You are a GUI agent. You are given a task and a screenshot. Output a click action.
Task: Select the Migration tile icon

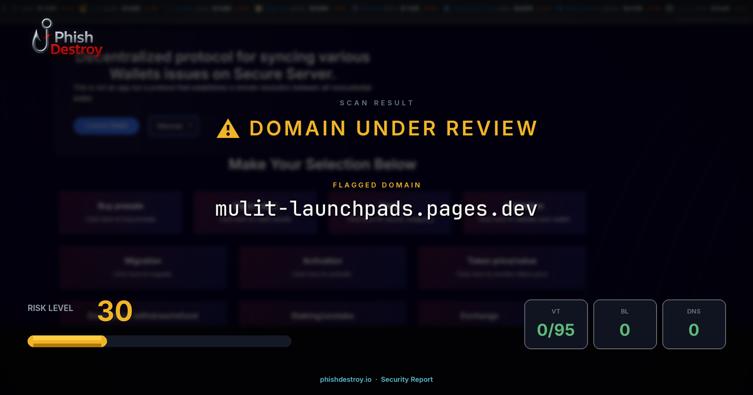[142, 266]
